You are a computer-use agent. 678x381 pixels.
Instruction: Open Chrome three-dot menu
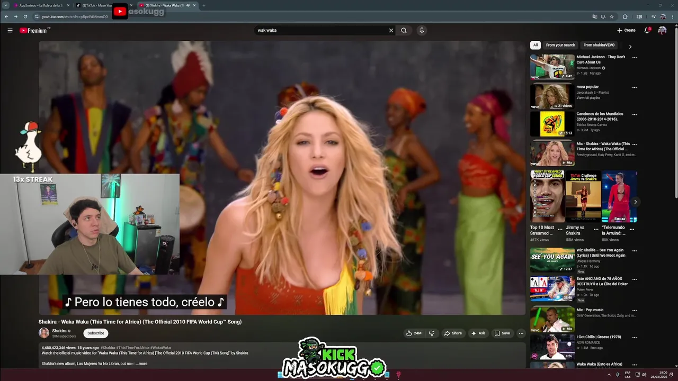pyautogui.click(x=672, y=16)
